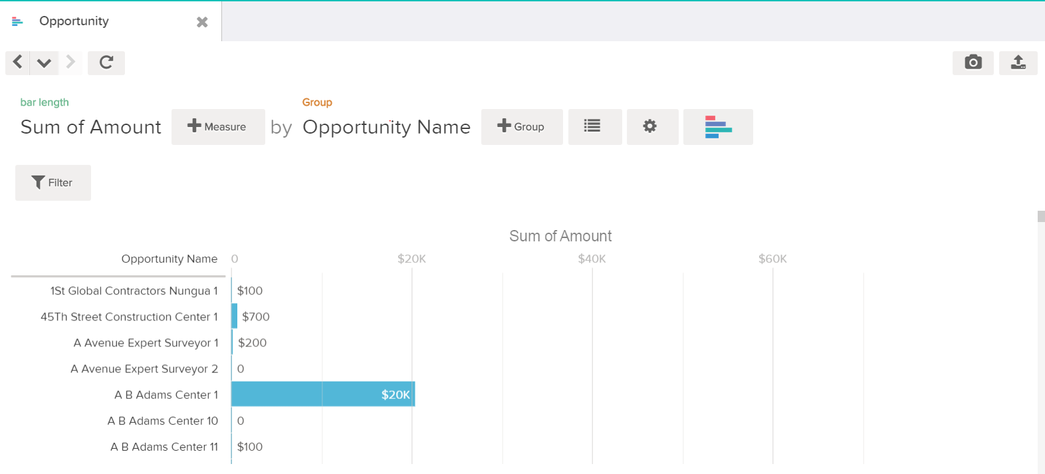Change the Sum of Amount measure

[91, 127]
